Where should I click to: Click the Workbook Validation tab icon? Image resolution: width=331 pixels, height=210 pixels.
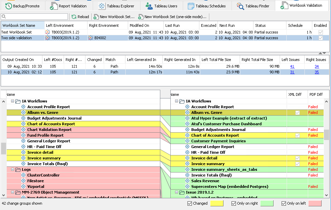284,6
